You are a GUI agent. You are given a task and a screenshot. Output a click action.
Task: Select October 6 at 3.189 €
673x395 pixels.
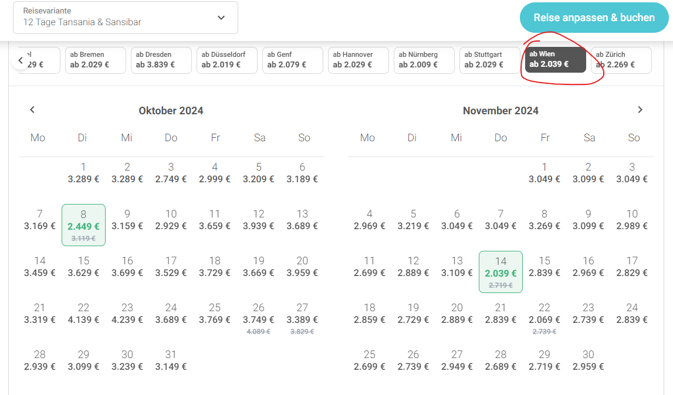click(303, 173)
